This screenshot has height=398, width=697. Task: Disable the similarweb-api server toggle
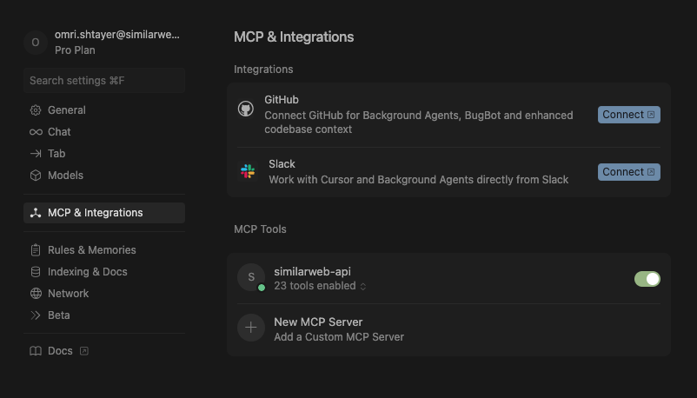[647, 279]
